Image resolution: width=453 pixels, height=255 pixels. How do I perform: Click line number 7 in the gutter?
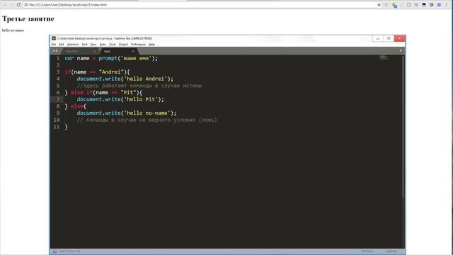58,99
